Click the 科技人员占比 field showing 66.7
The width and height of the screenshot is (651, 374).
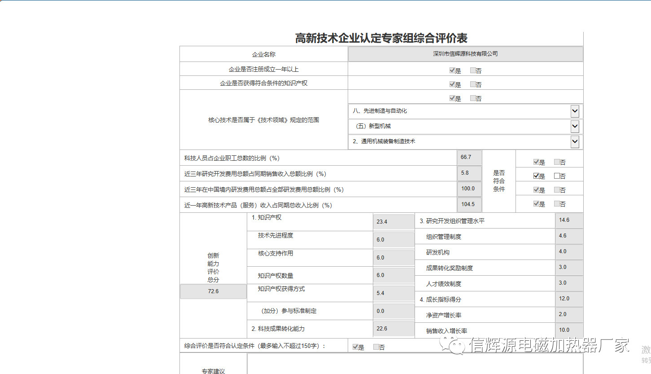pyautogui.click(x=469, y=157)
